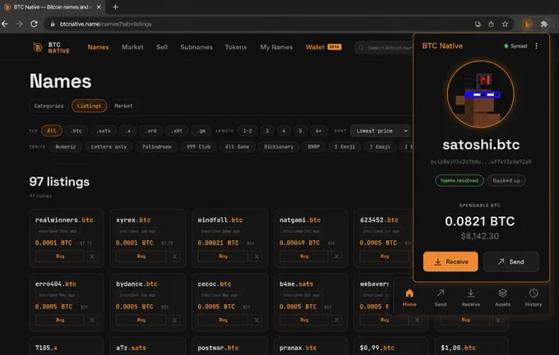The height and width of the screenshot is (355, 559).
Task: Go forward in browser history
Action: click(19, 24)
